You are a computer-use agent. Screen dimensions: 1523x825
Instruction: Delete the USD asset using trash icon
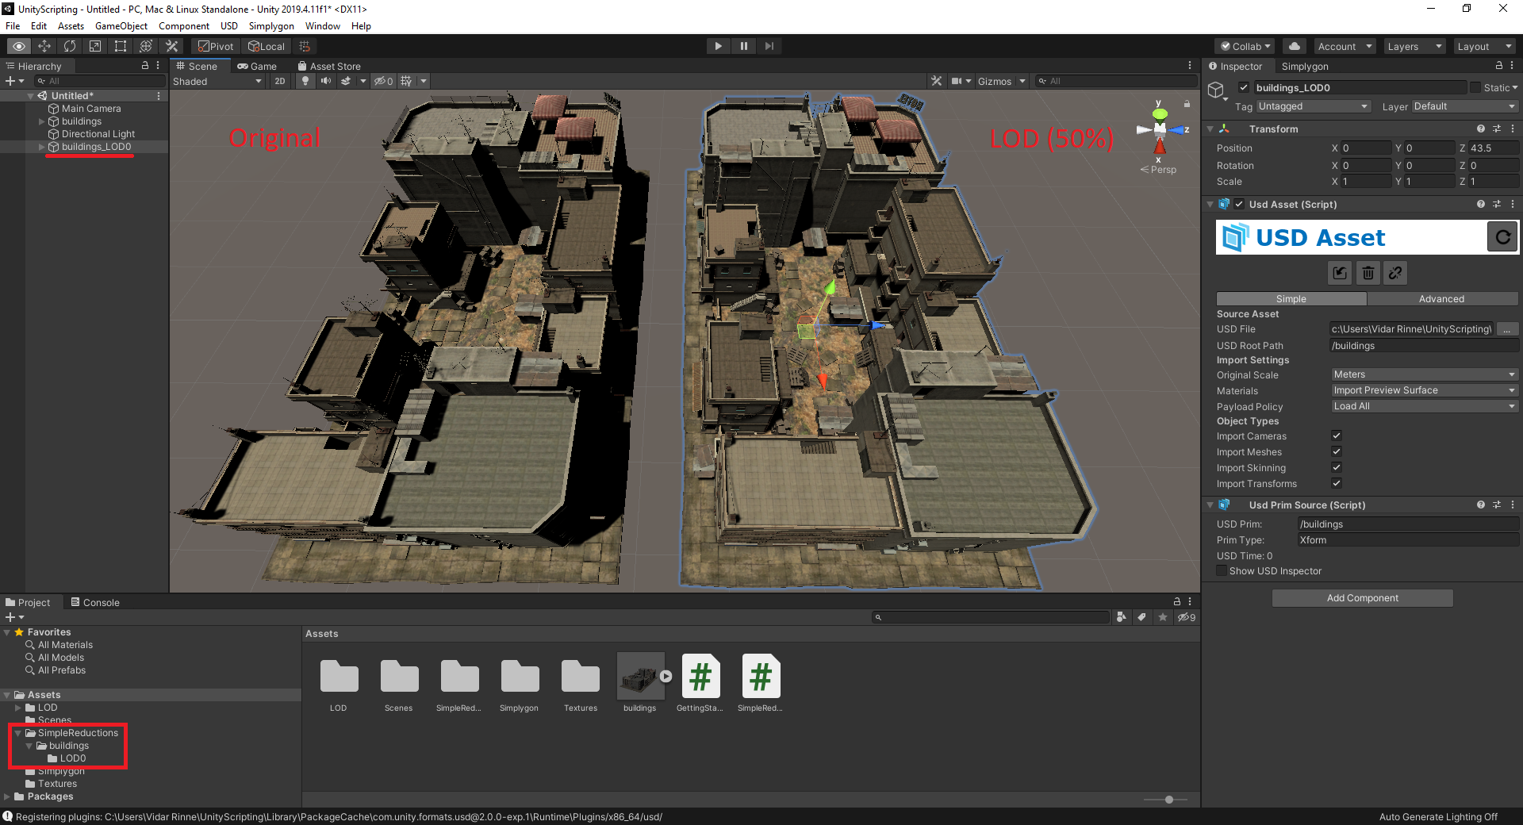coord(1368,273)
